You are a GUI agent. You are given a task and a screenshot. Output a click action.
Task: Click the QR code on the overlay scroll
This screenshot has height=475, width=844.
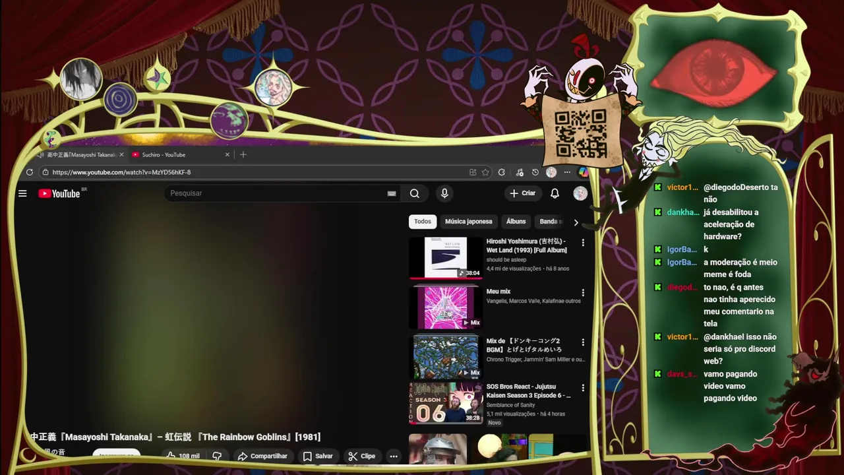[580, 134]
